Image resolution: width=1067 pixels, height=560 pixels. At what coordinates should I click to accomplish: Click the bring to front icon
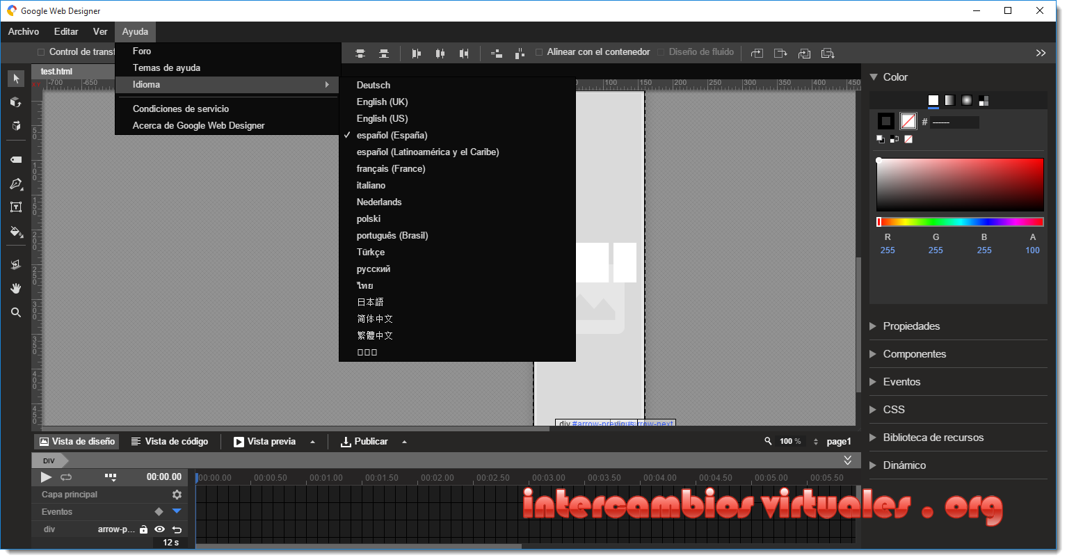pos(780,54)
